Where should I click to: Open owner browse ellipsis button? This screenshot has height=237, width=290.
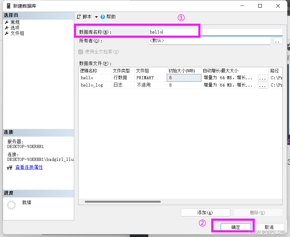coord(278,41)
